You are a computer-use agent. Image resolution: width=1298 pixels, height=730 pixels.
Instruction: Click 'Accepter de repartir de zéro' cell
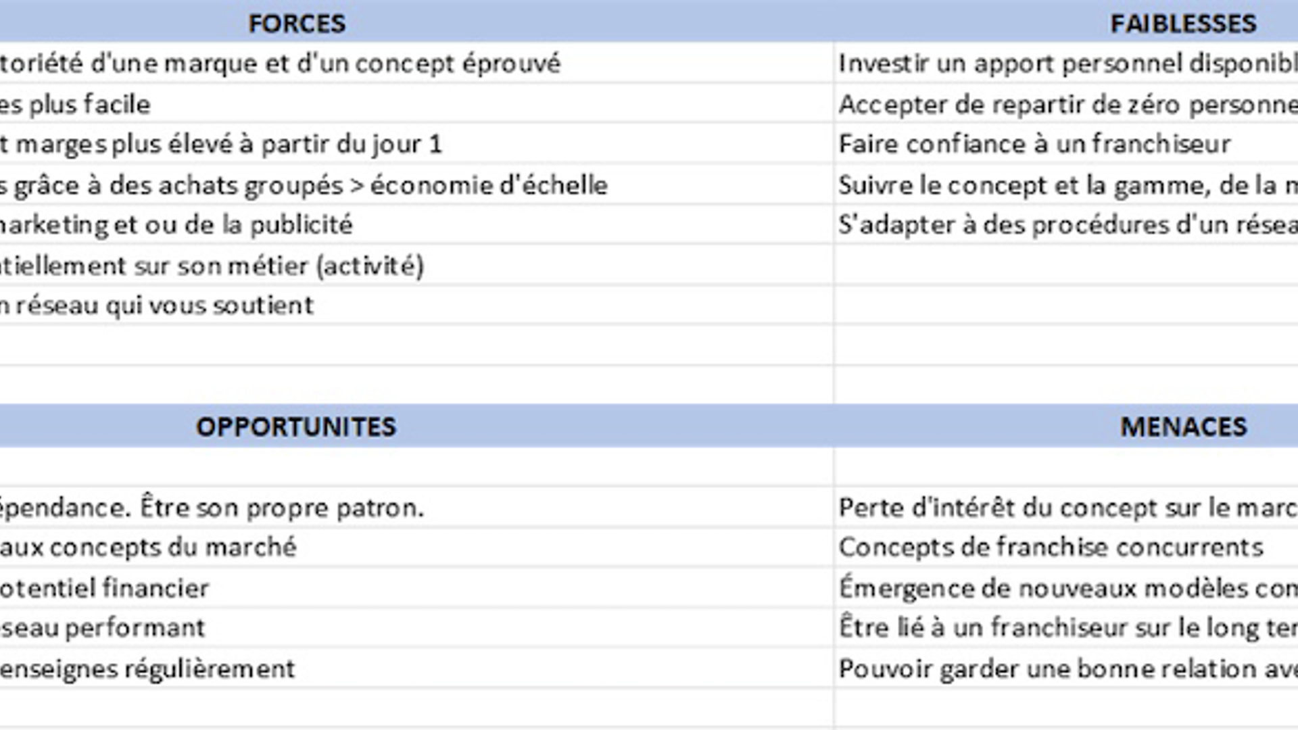1066,103
